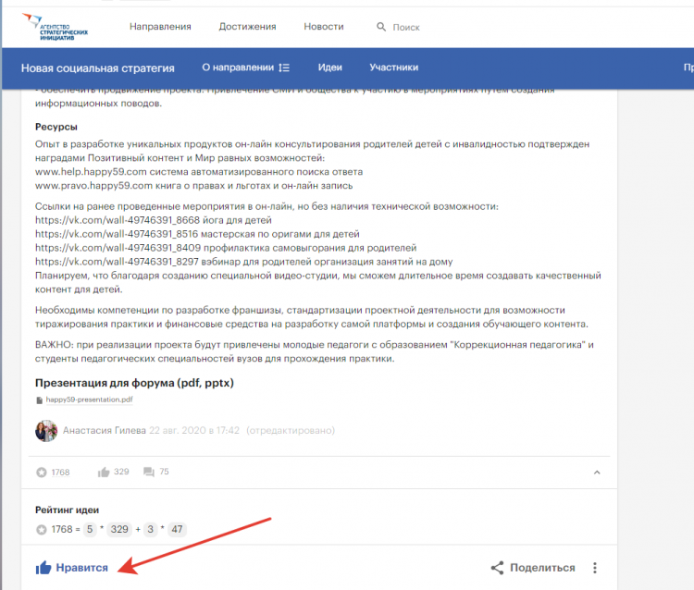Go to the Новости section

pos(323,27)
